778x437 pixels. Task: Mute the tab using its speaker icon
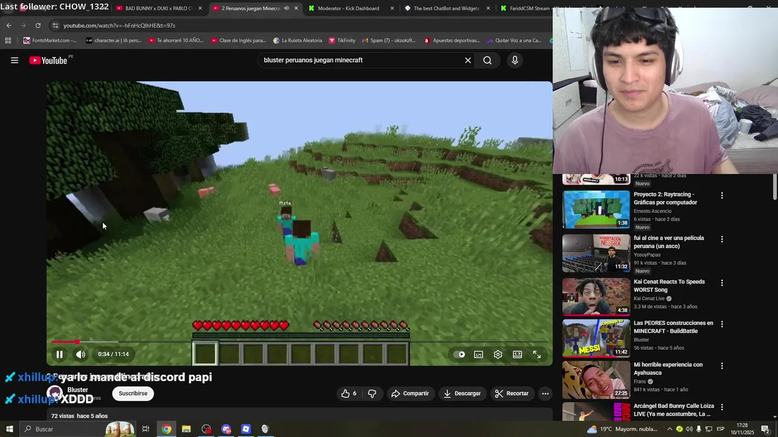point(286,8)
